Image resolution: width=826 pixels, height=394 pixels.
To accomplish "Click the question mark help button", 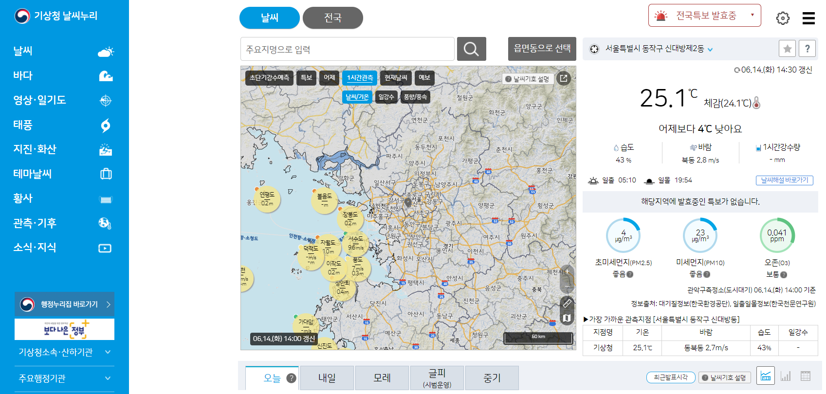I will click(808, 48).
